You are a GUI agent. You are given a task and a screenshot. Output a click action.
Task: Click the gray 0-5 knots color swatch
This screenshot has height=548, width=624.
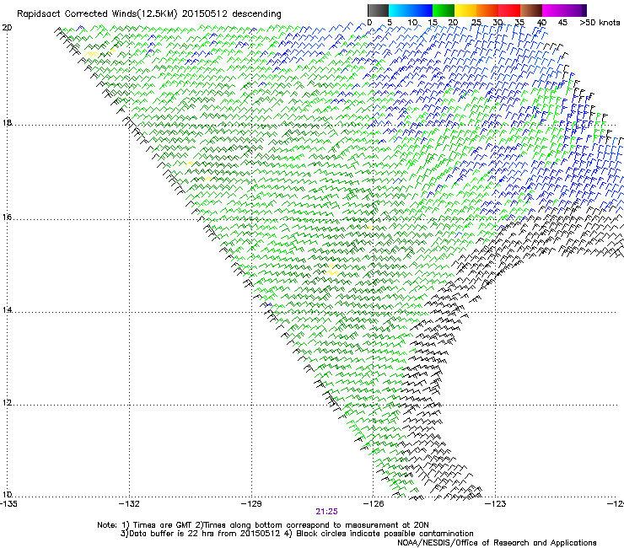click(378, 10)
